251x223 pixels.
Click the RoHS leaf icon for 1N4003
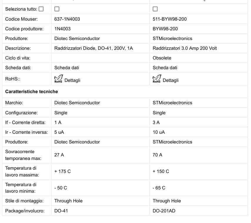coord(58,79)
